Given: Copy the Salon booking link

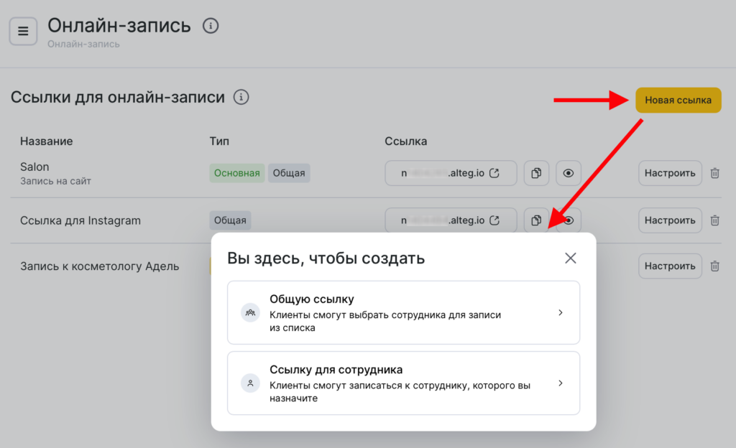Looking at the screenshot, I should pos(536,173).
